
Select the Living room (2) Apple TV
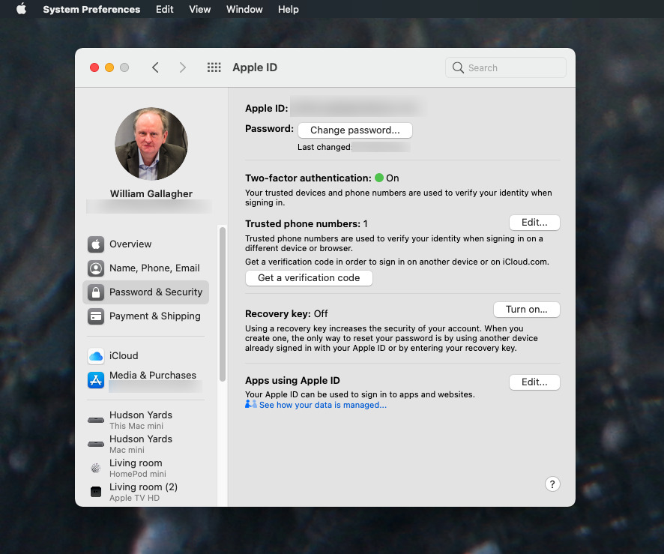point(143,491)
